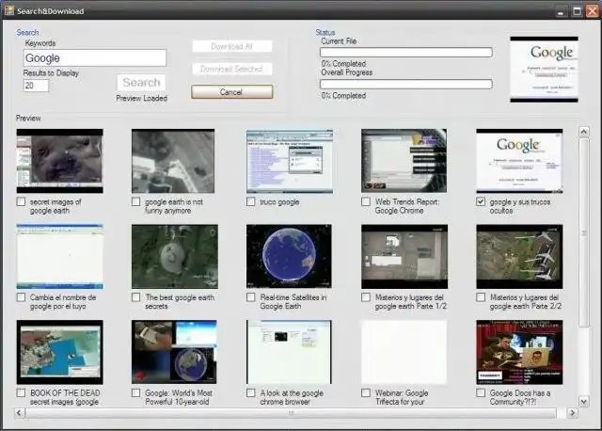Select 'google y sus trucos ocultos' thumbnail
Image resolution: width=602 pixels, height=431 pixels.
[519, 161]
